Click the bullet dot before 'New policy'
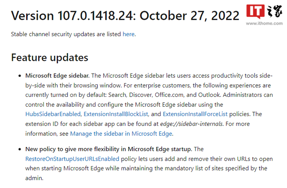 click(x=20, y=149)
